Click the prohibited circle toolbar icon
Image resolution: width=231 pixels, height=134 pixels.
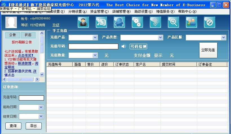click(210, 22)
